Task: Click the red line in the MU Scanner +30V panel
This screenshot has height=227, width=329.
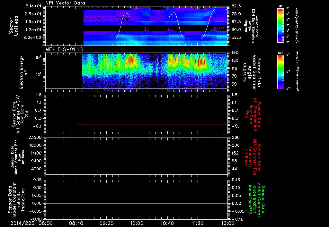Action: coord(153,124)
